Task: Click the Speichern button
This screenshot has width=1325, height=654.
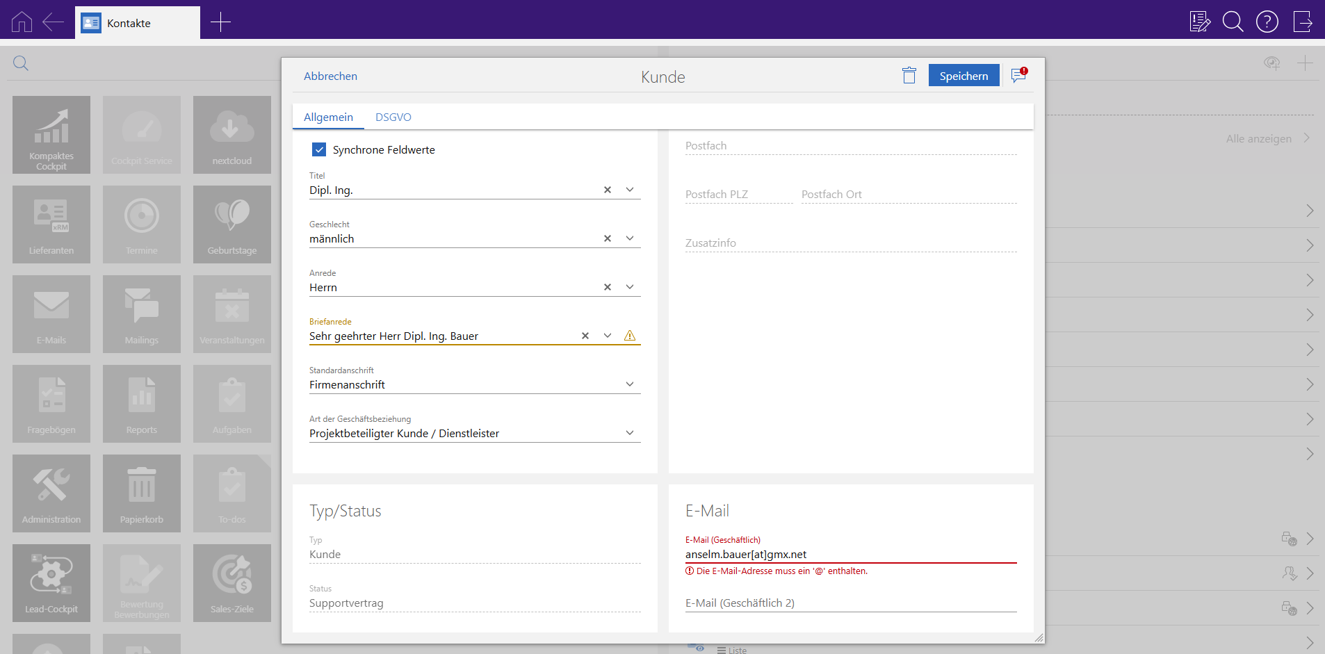Action: click(964, 75)
